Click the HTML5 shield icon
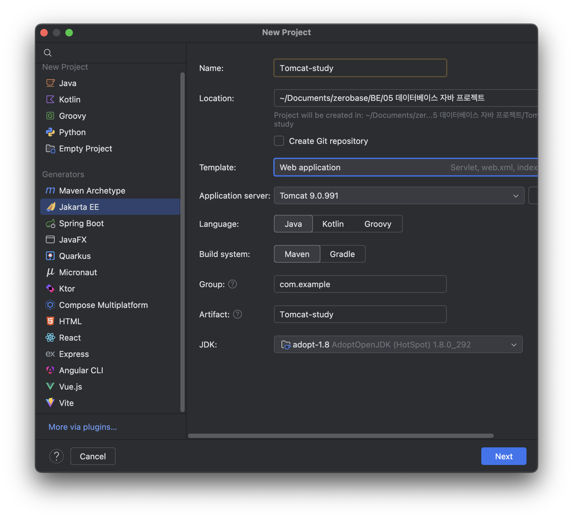Screen dimensions: 573x519 point(50,321)
